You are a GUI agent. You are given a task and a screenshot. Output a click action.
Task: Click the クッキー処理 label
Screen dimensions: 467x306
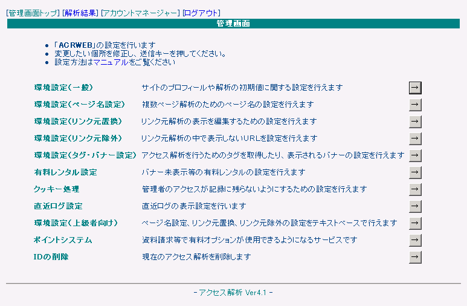click(56, 189)
